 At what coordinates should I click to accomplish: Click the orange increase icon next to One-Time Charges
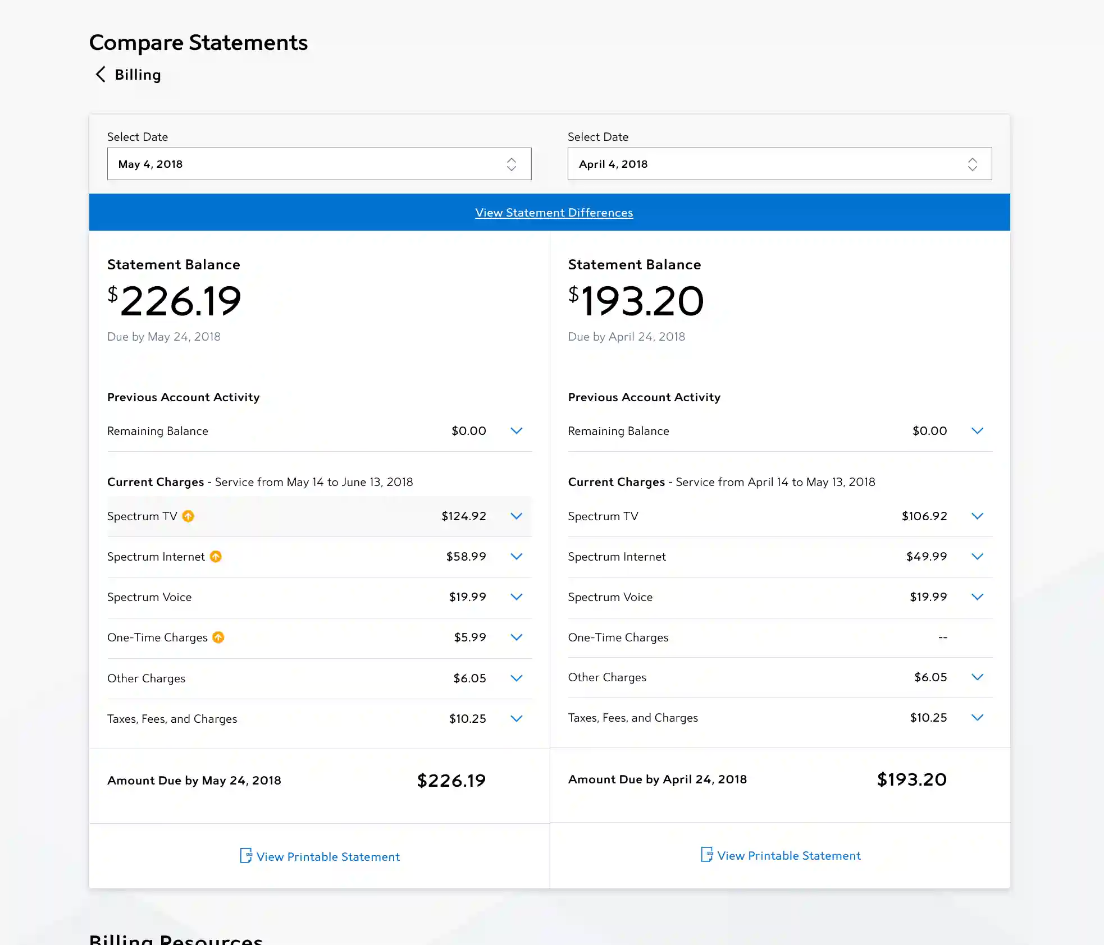[218, 637]
